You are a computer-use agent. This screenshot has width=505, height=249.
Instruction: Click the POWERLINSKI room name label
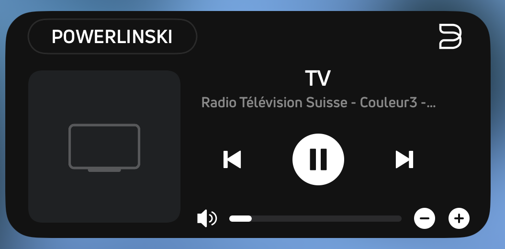[x=112, y=37]
